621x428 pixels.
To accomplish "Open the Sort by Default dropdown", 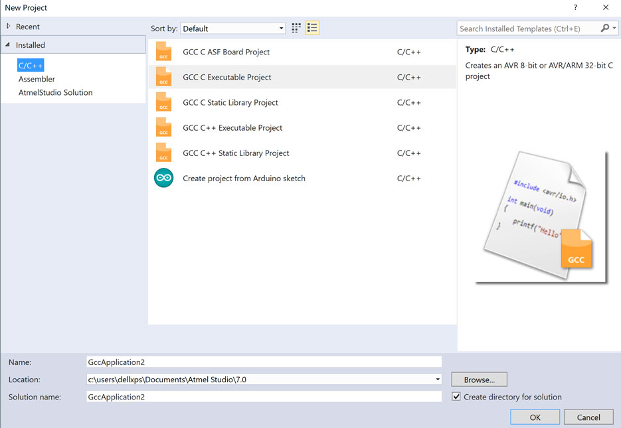I will pos(233,29).
